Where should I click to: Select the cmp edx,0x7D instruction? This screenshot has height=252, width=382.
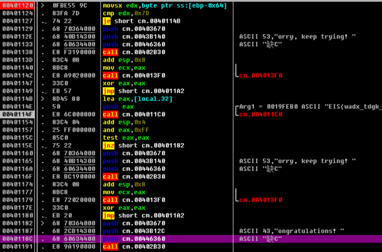point(126,13)
